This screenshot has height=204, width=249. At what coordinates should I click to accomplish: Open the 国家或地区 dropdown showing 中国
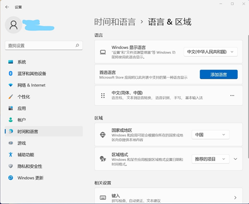tap(210, 134)
